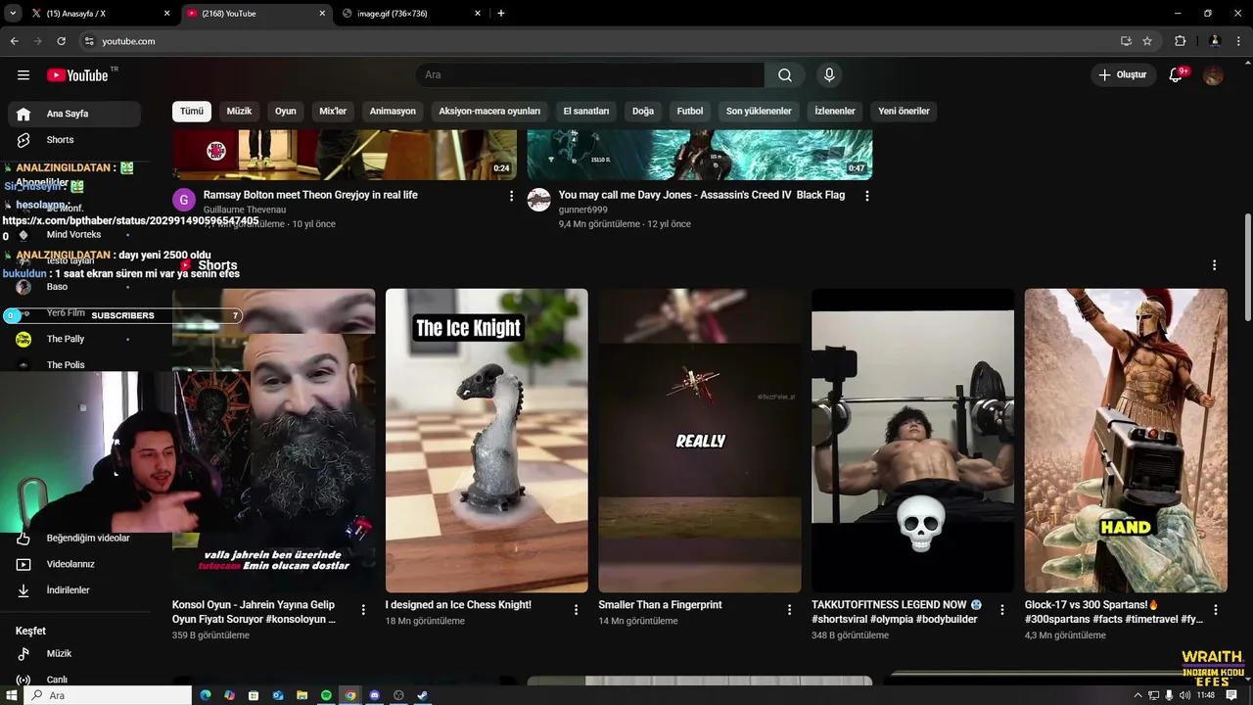
Task: Open options for Glock-17 vs 300 Spartans
Action: 1216,610
